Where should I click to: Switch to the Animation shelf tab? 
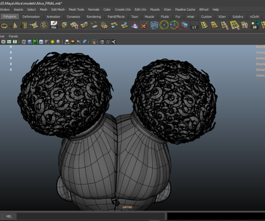pyautogui.click(x=53, y=17)
